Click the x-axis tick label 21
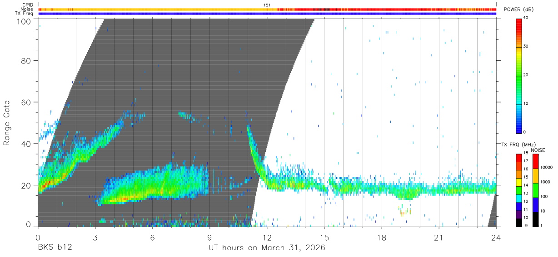This screenshot has height=257, width=558. [438, 238]
